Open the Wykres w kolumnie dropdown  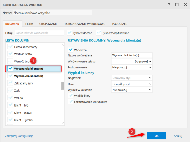[x=132, y=90]
